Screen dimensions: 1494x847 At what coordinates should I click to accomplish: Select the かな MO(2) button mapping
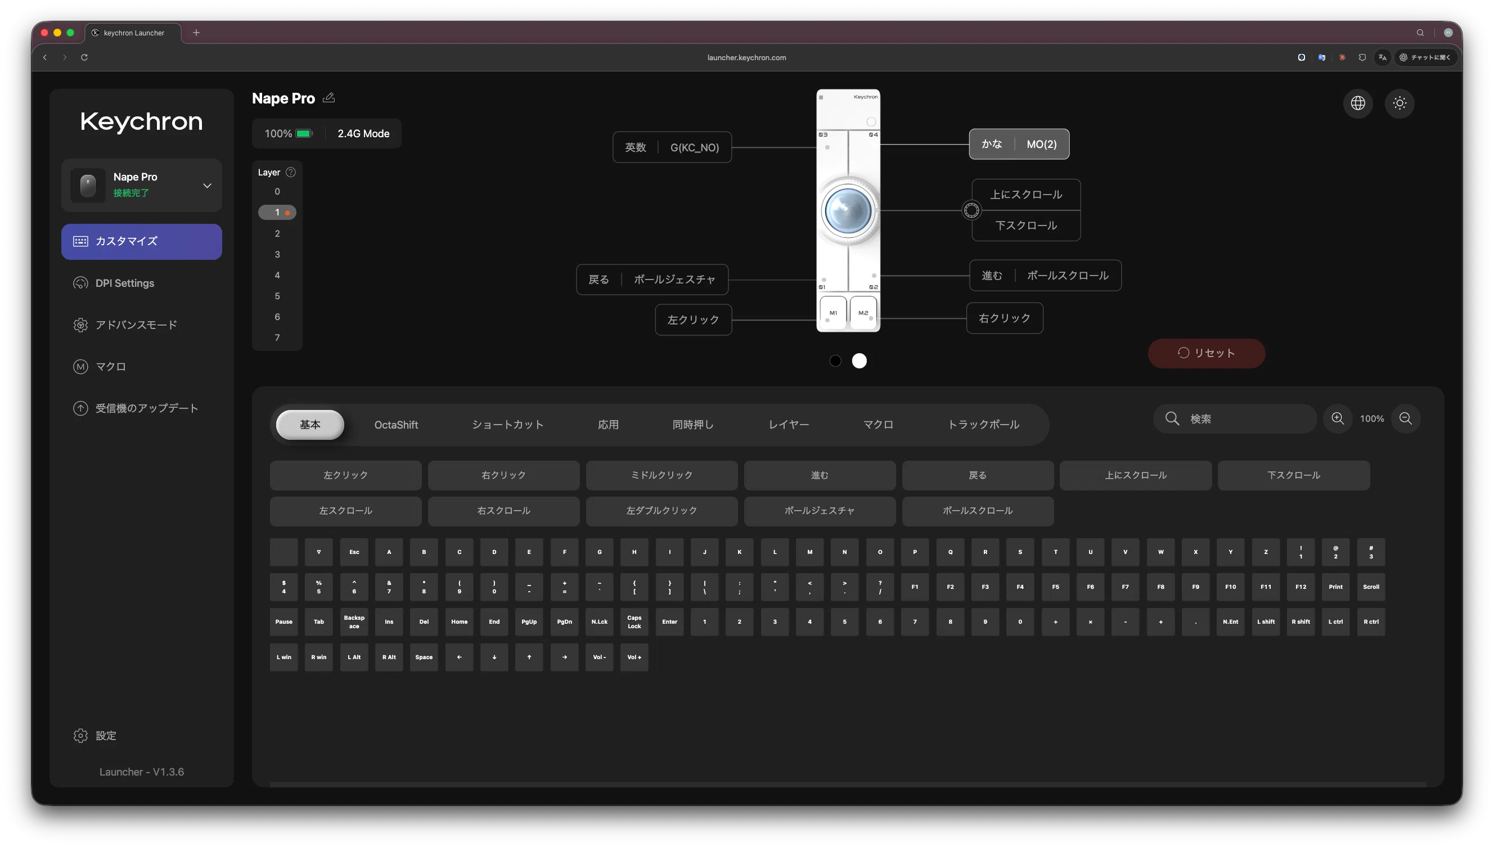[1019, 143]
